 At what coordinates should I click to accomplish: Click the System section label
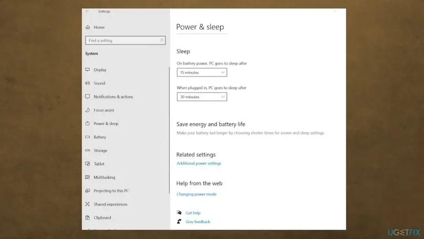pos(92,54)
